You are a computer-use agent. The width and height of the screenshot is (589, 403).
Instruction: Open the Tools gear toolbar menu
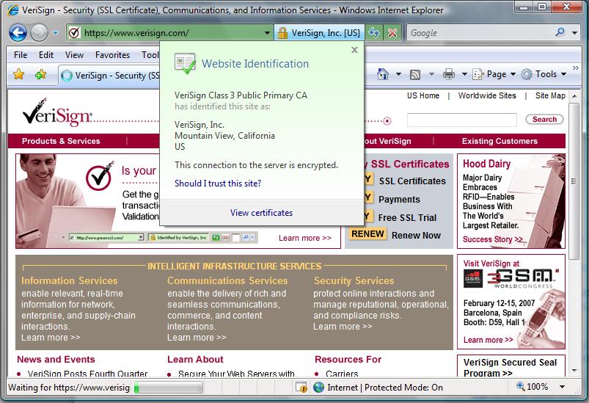pyautogui.click(x=544, y=74)
